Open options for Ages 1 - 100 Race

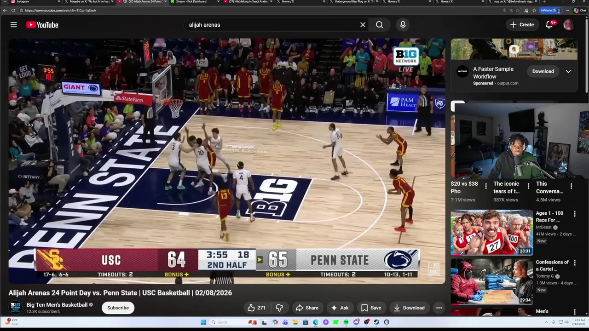pos(574,214)
